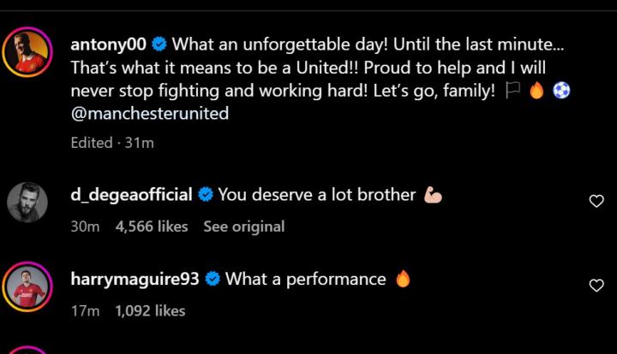Click the 30m comment timestamp
Viewport: 617px width, 354px height.
pyautogui.click(x=86, y=227)
